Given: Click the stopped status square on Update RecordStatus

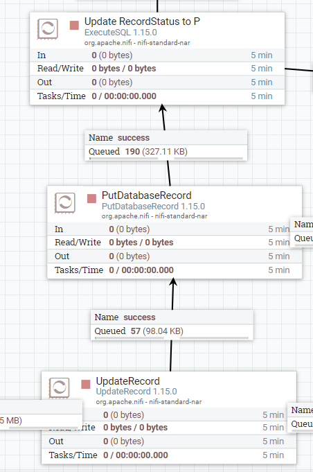Looking at the screenshot, I should coord(74,25).
